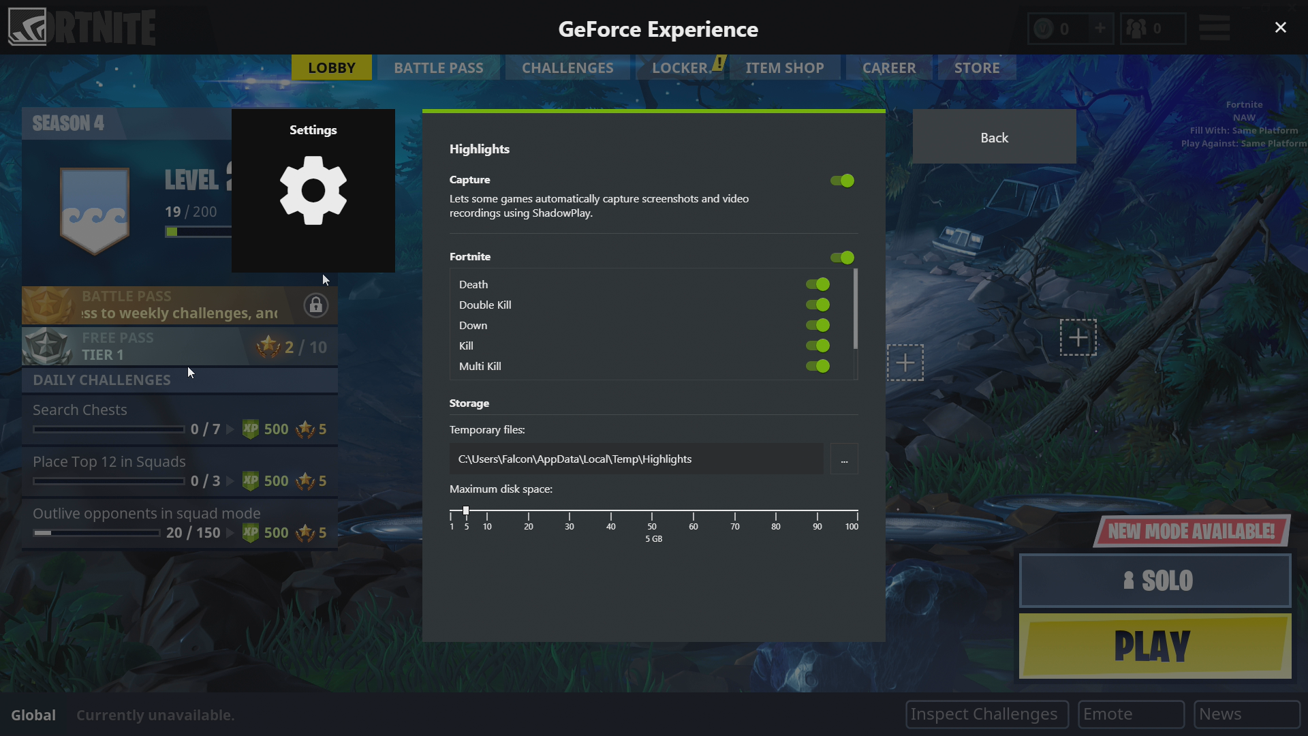1308x736 pixels.
Task: Click the GeForce Experience settings gear icon
Action: 313,191
